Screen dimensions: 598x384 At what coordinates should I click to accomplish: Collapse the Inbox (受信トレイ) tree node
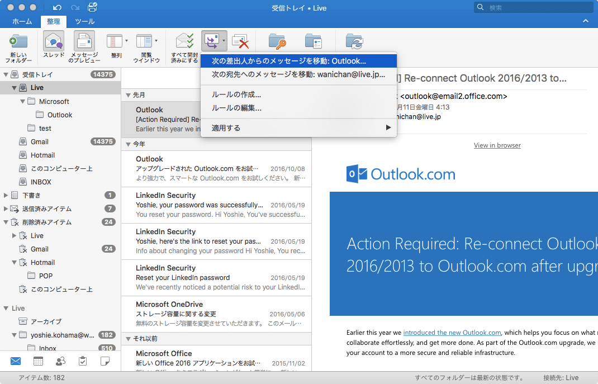pos(6,75)
